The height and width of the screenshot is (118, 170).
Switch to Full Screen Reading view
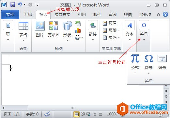(83, 114)
